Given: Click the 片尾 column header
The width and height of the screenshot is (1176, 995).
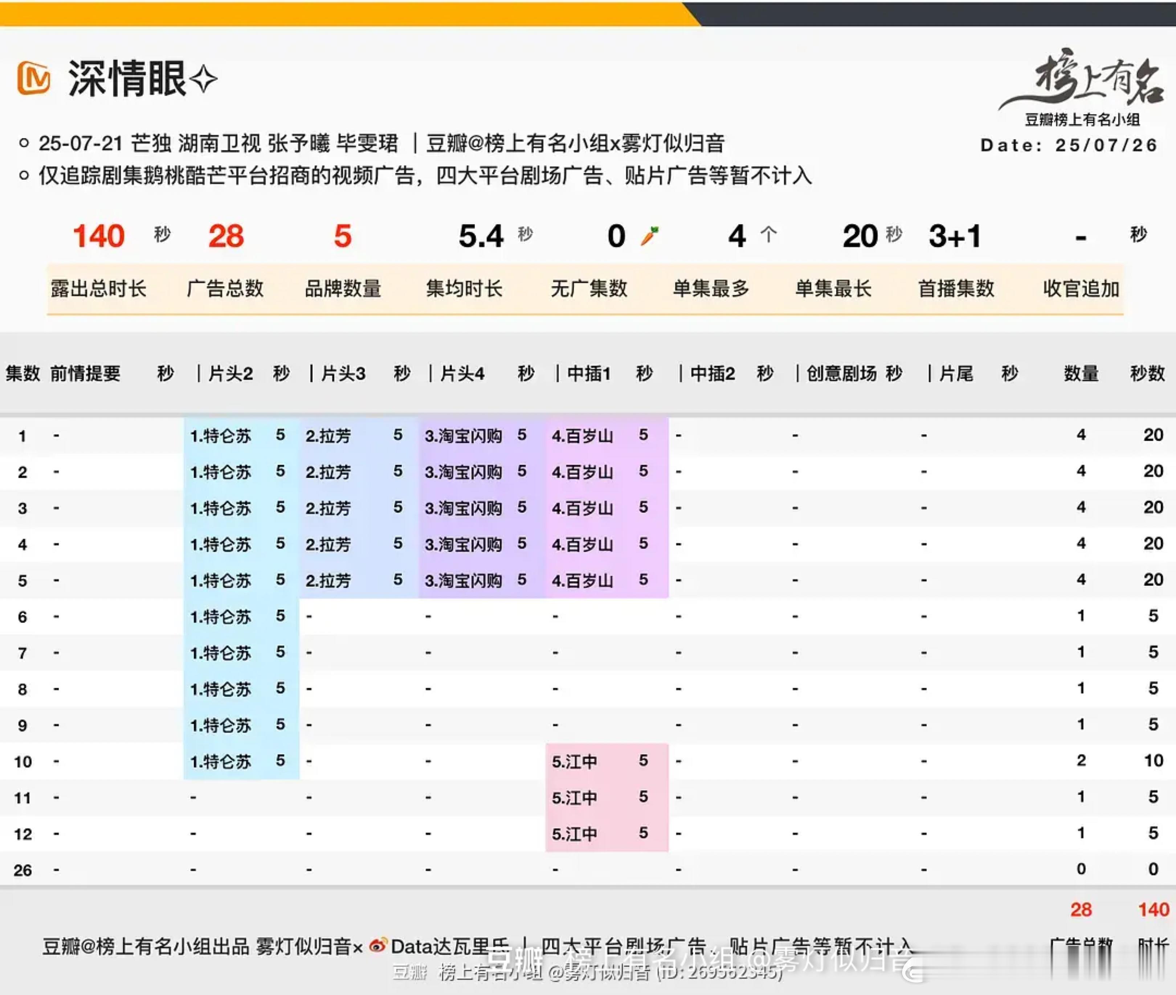Looking at the screenshot, I should coord(956,373).
